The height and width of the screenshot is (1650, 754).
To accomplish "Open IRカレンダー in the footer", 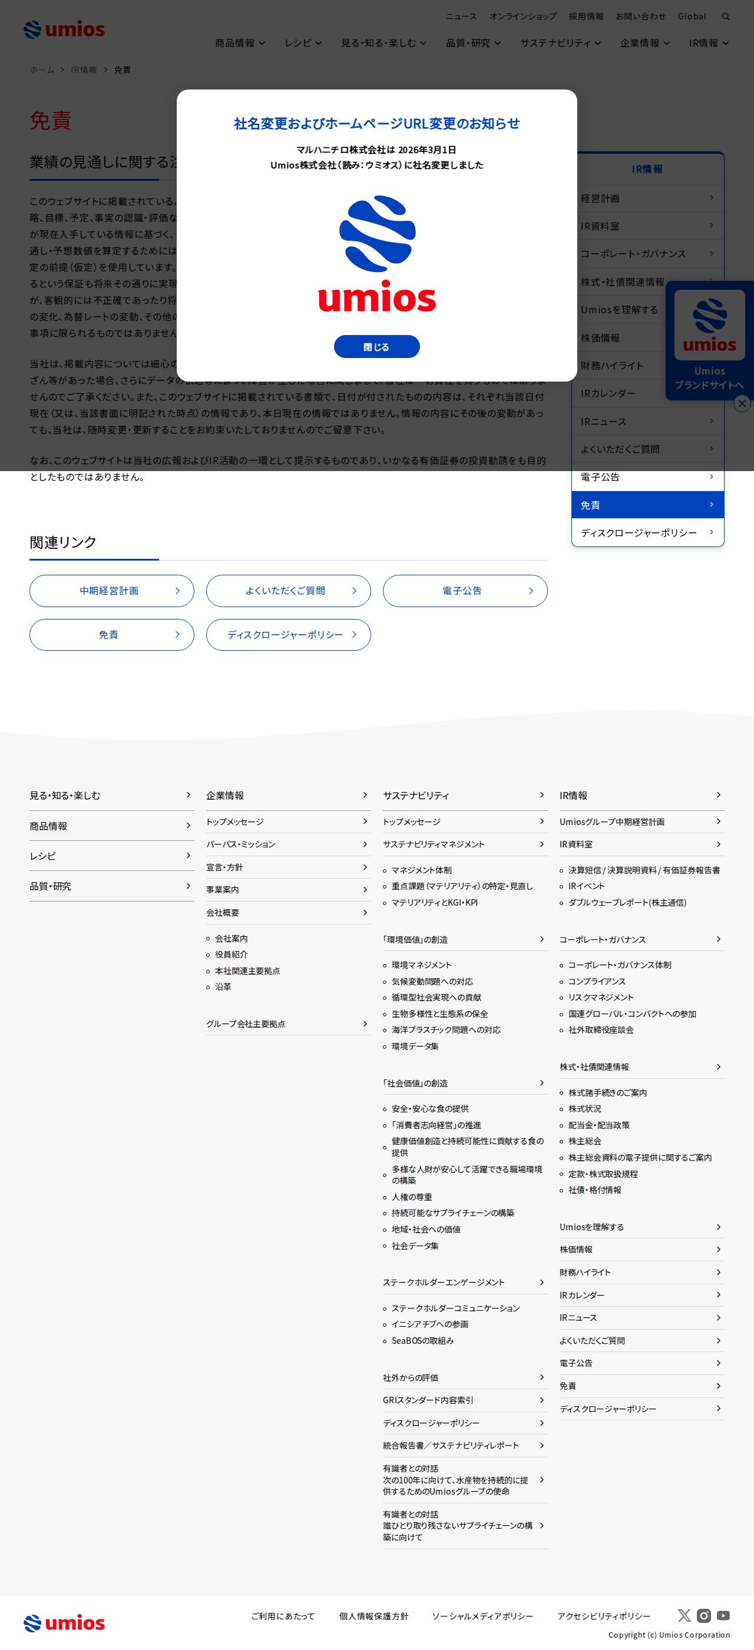I will (642, 1295).
